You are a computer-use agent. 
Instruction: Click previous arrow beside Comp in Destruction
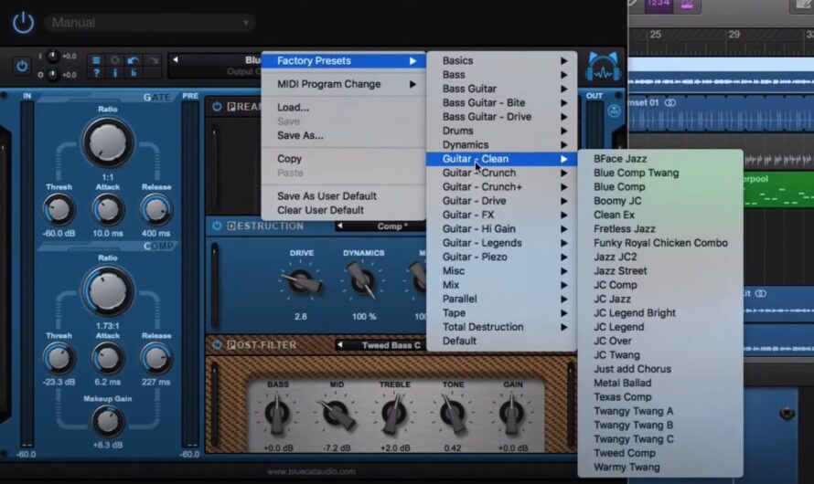click(x=339, y=226)
